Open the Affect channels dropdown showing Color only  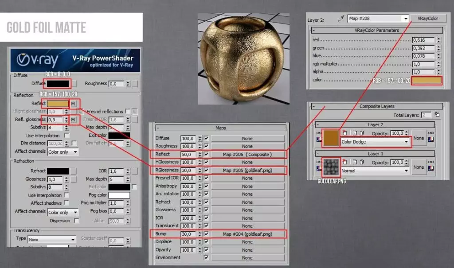(x=63, y=151)
